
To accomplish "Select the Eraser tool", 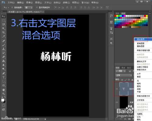I will [x=4, y=57].
